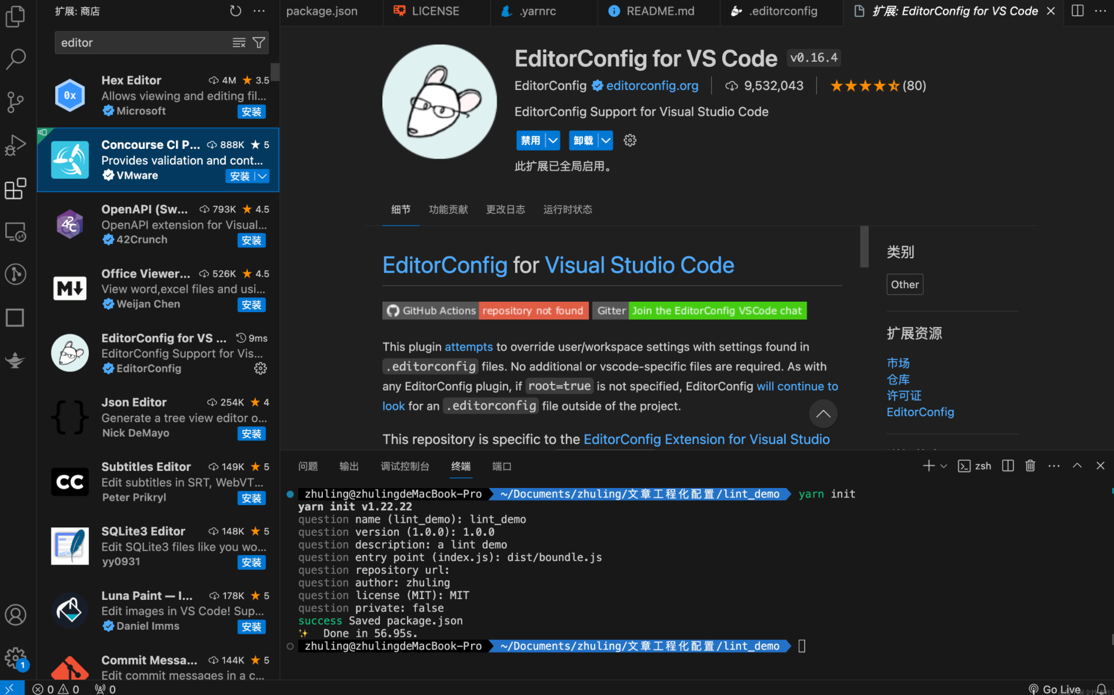
Task: Split the editor to the right
Action: (1078, 11)
